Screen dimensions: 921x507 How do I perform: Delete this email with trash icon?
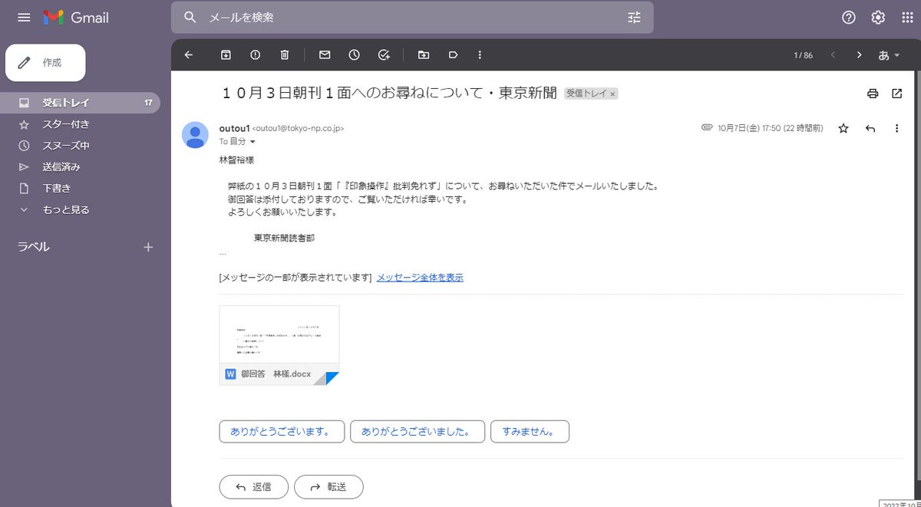coord(285,54)
